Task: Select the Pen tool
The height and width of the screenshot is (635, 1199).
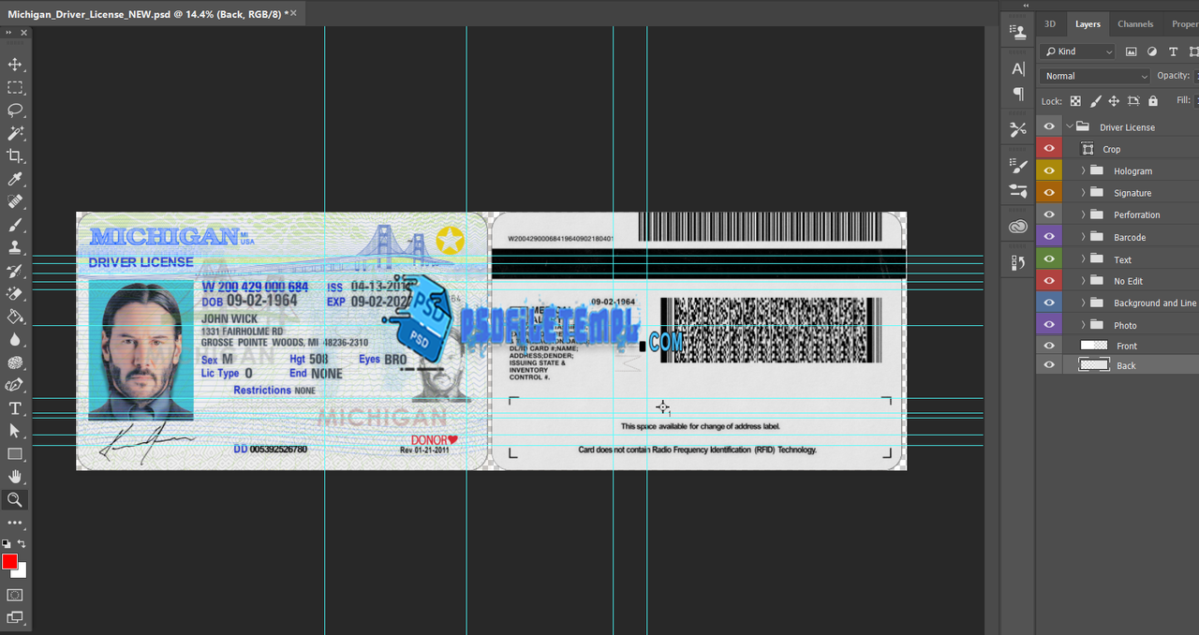Action: coord(15,385)
